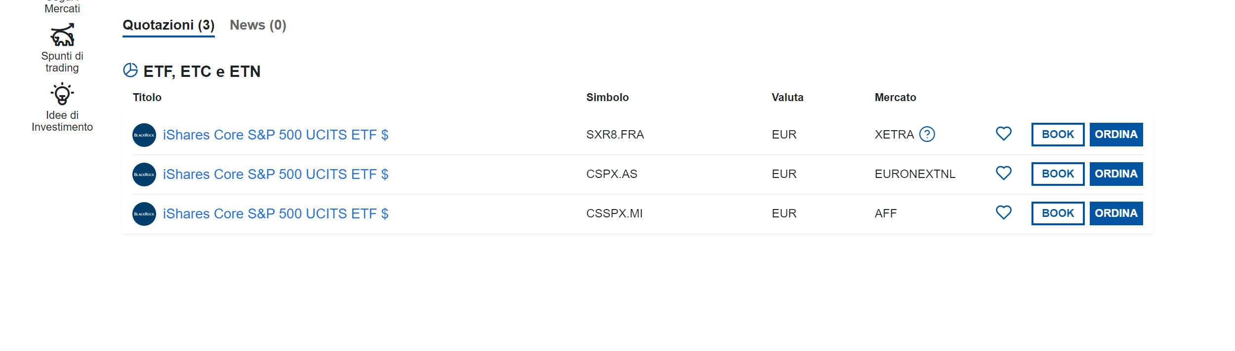
Task: Switch to the News (0) tab
Action: pyautogui.click(x=258, y=25)
